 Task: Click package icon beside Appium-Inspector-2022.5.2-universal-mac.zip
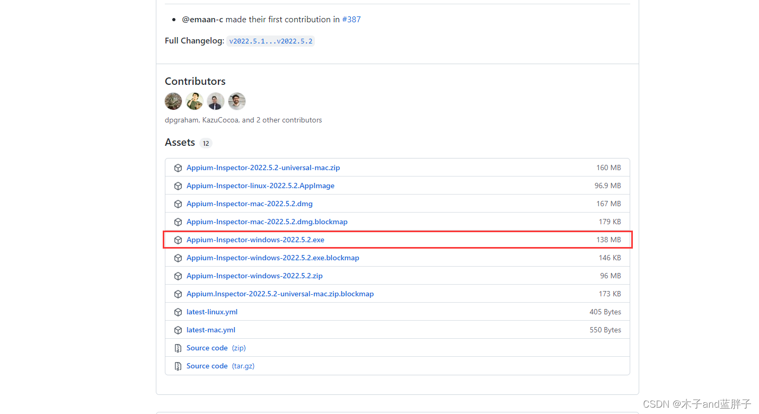(x=178, y=168)
